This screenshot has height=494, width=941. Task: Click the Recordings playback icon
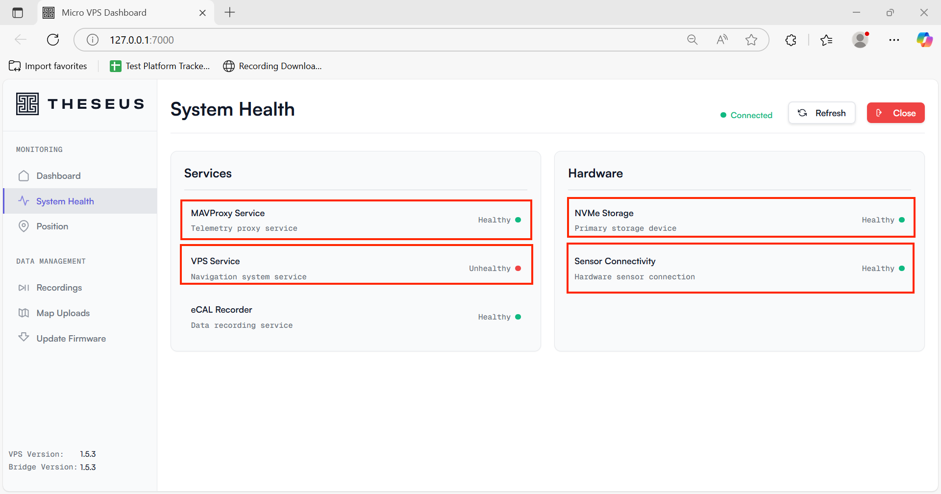coord(24,288)
